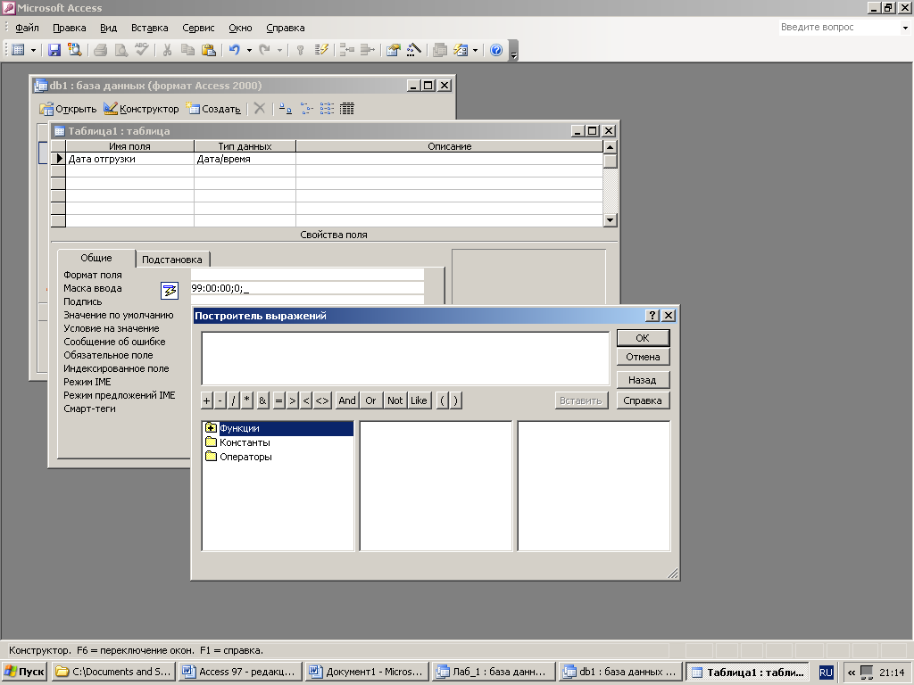Click table grid scrollbar down arrow
The image size is (914, 685).
click(611, 219)
